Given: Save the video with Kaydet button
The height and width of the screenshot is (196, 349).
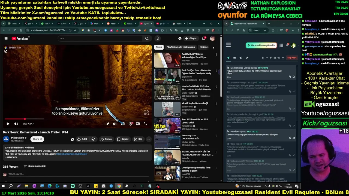Looking at the screenshot, I should pos(123,139).
